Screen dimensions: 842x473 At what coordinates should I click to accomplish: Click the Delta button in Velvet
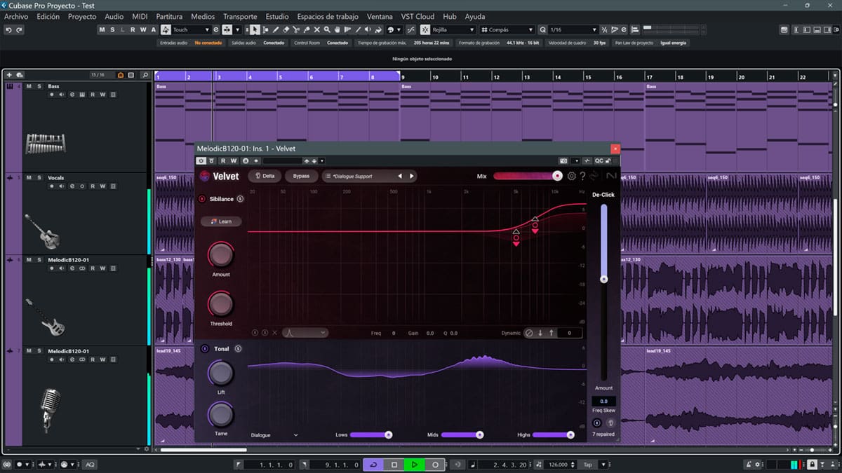click(x=265, y=176)
